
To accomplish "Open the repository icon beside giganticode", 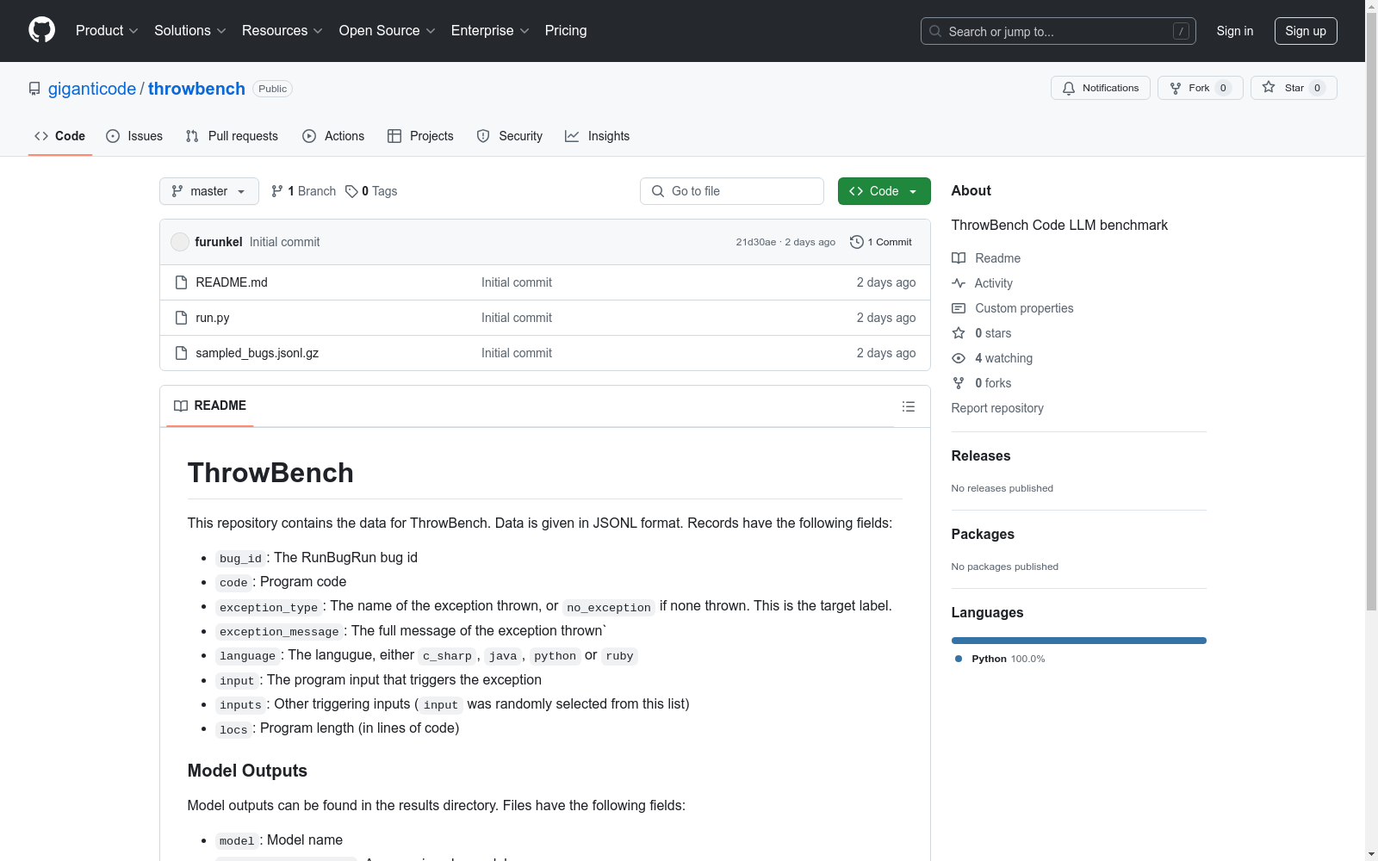I will [x=34, y=89].
